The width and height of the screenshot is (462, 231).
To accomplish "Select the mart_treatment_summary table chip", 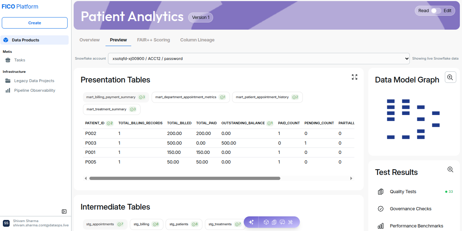I will (x=112, y=109).
